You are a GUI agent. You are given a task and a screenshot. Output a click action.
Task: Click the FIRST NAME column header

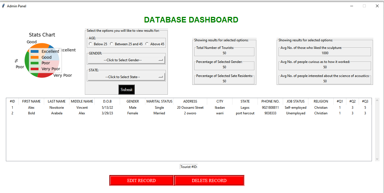(x=31, y=101)
